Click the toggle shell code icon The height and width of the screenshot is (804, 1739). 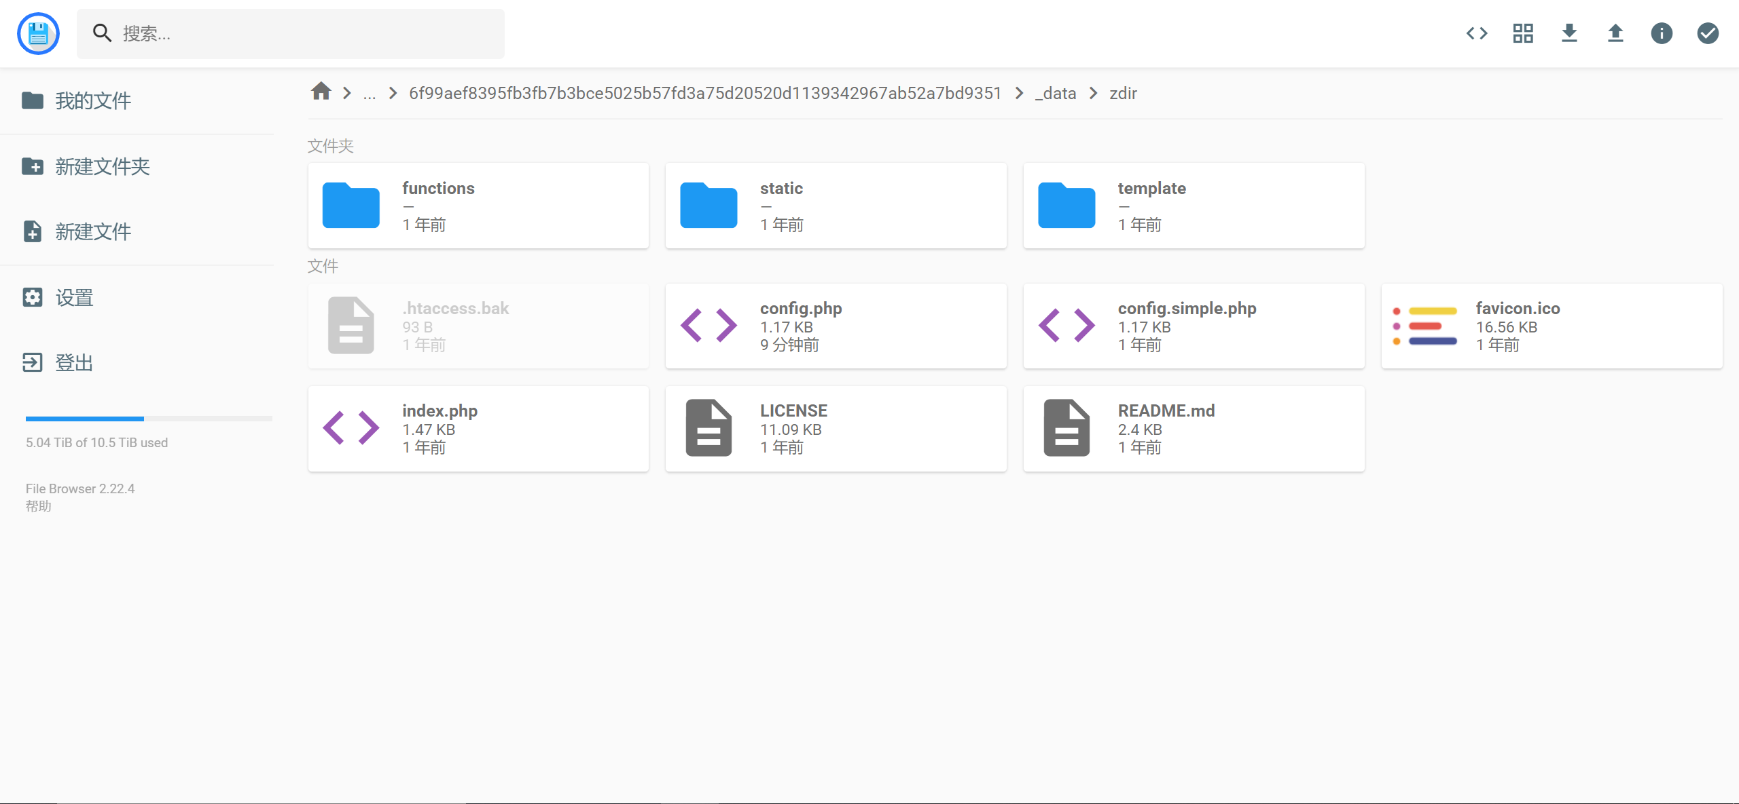(x=1477, y=33)
